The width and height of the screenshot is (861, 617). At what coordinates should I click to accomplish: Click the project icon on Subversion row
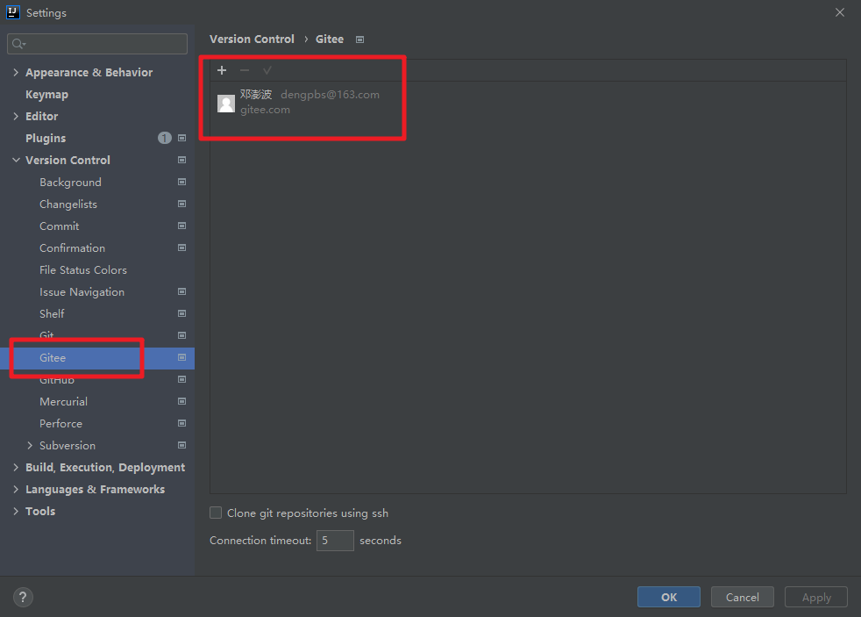[x=181, y=446]
